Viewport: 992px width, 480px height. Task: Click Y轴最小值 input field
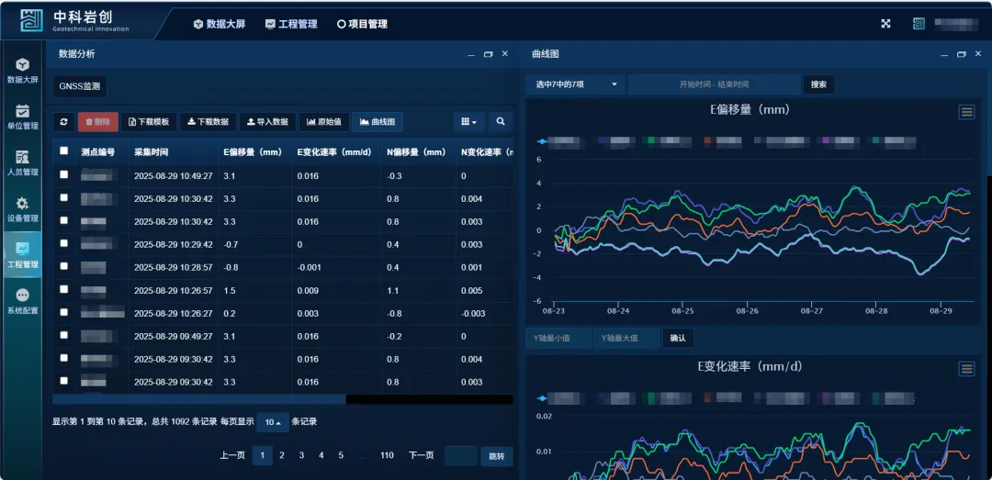[558, 339]
